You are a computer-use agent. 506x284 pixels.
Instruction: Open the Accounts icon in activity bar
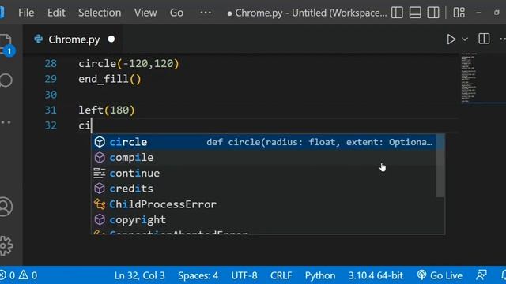click(6, 207)
